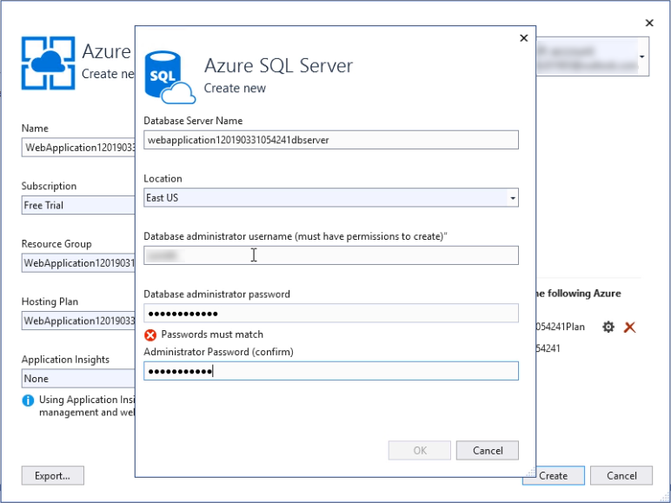671x503 pixels.
Task: Focus the Database administrator username field
Action: point(330,255)
